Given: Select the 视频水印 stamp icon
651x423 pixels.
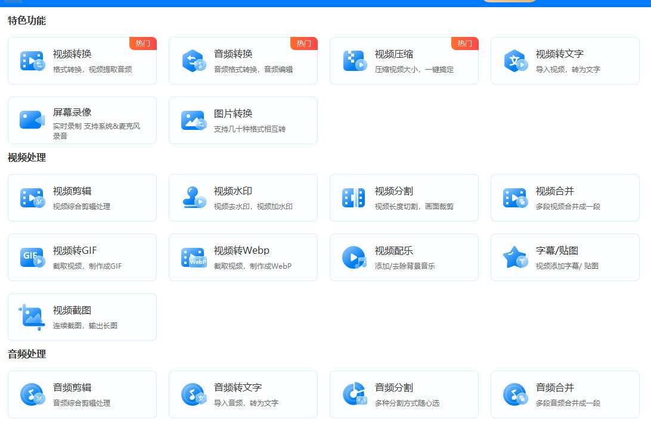Looking at the screenshot, I should [x=193, y=198].
